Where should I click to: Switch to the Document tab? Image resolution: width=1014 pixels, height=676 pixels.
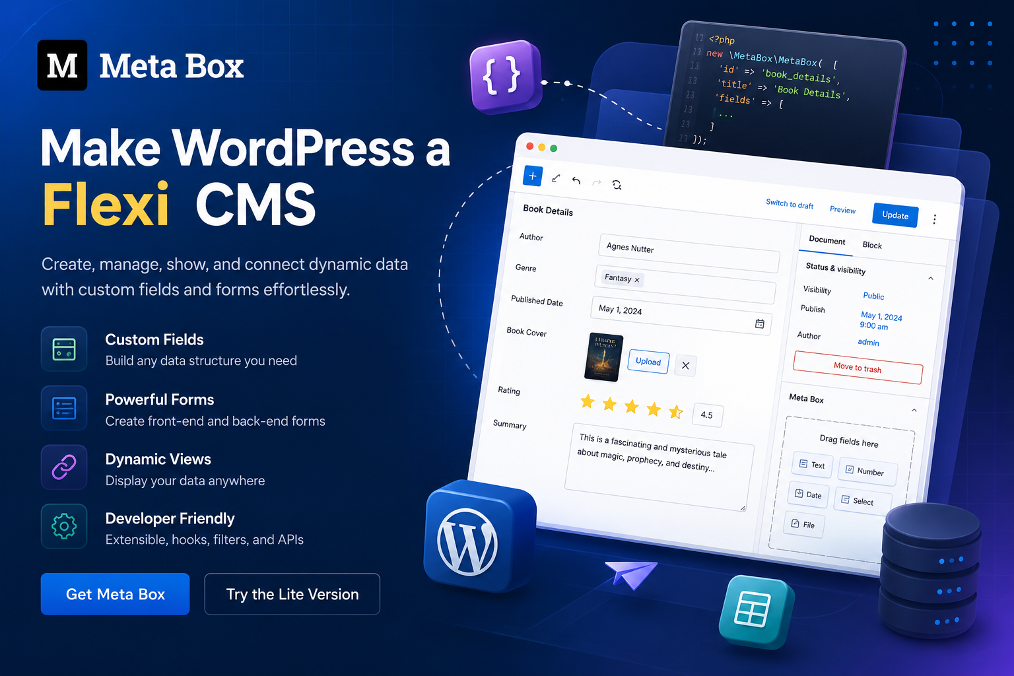point(827,241)
